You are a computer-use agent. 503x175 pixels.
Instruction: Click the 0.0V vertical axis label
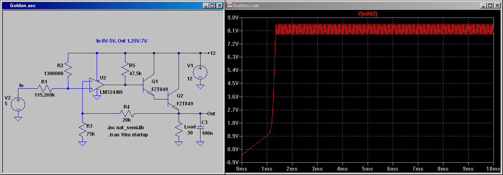coord(233,149)
